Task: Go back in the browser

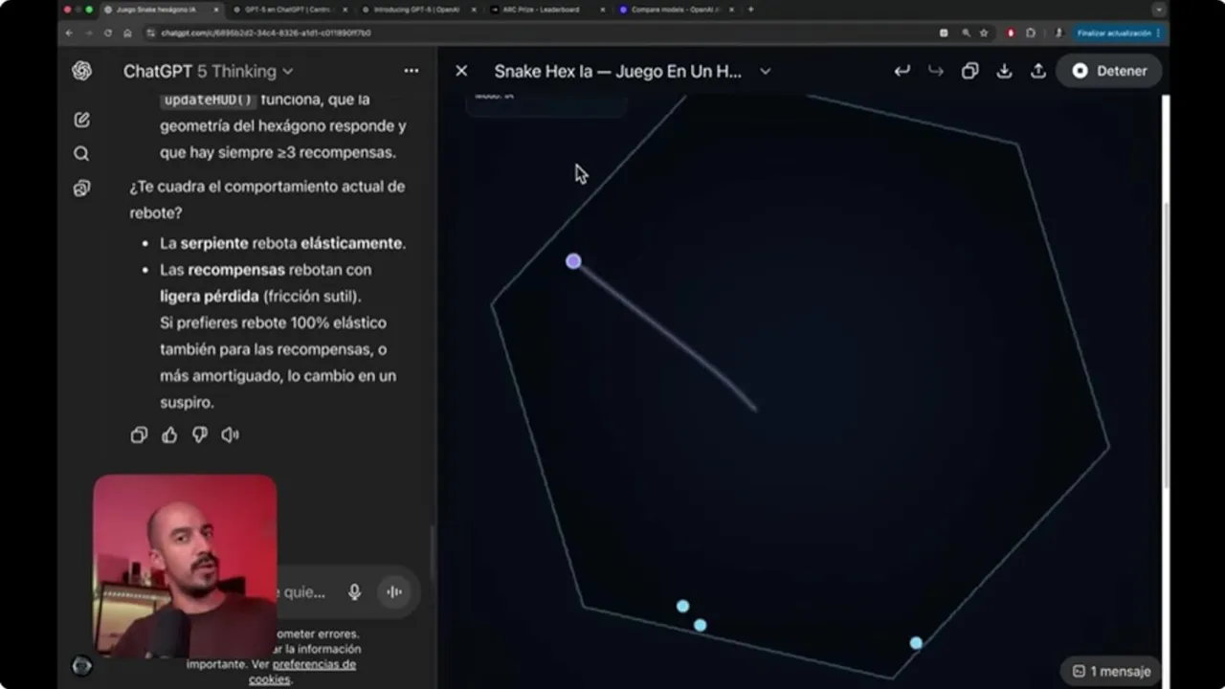Action: 69,33
